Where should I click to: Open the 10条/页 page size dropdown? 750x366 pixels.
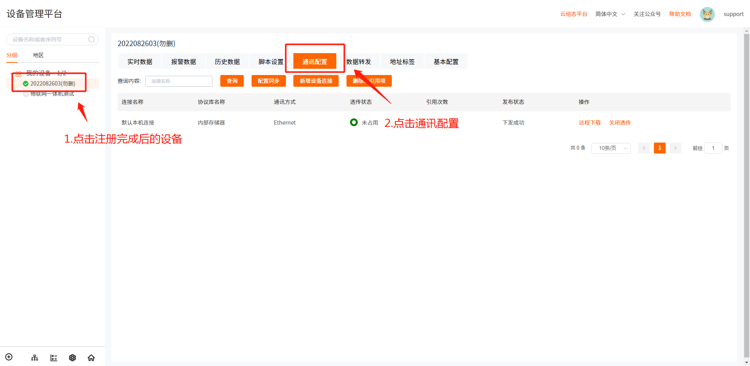point(611,148)
